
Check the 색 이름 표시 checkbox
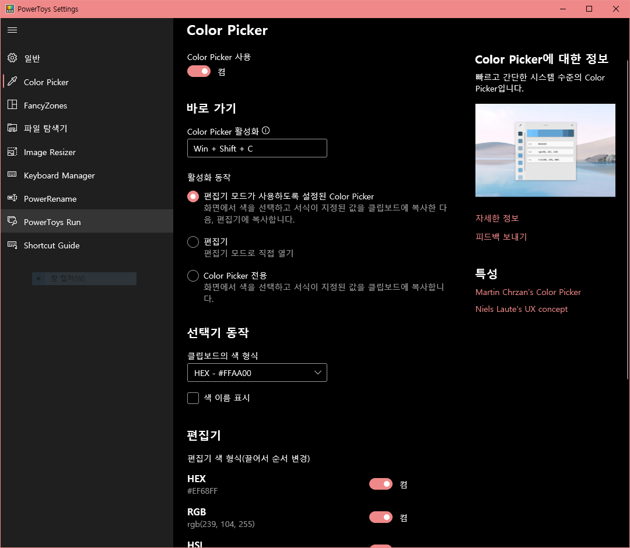point(193,398)
